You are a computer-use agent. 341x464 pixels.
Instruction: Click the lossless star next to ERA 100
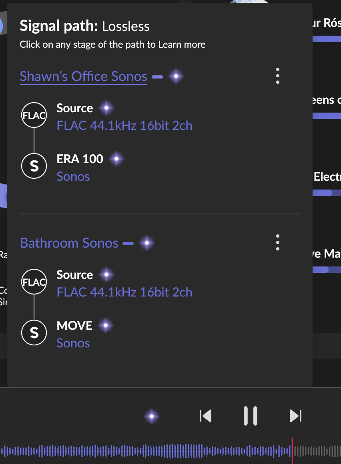116,159
